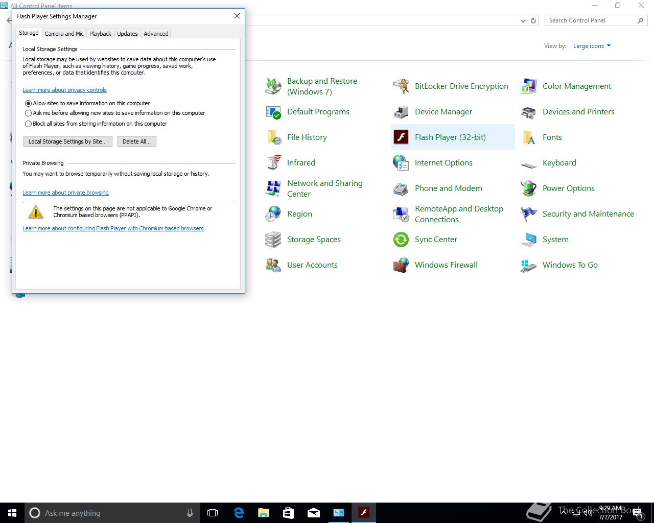This screenshot has height=523, width=654.
Task: Open Task View on the taskbar
Action: coord(213,513)
